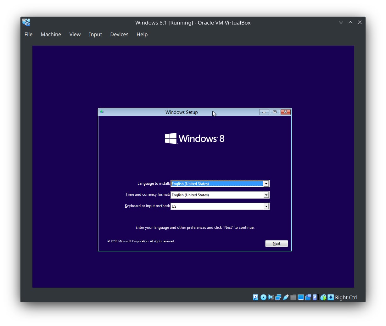This screenshot has height=326, width=386.
Task: Open the Devices menu
Action: (x=119, y=34)
